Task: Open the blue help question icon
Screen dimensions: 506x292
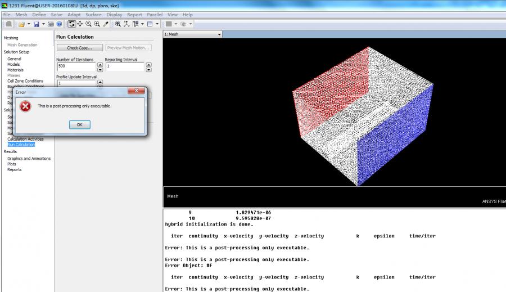Action: [x=59, y=24]
